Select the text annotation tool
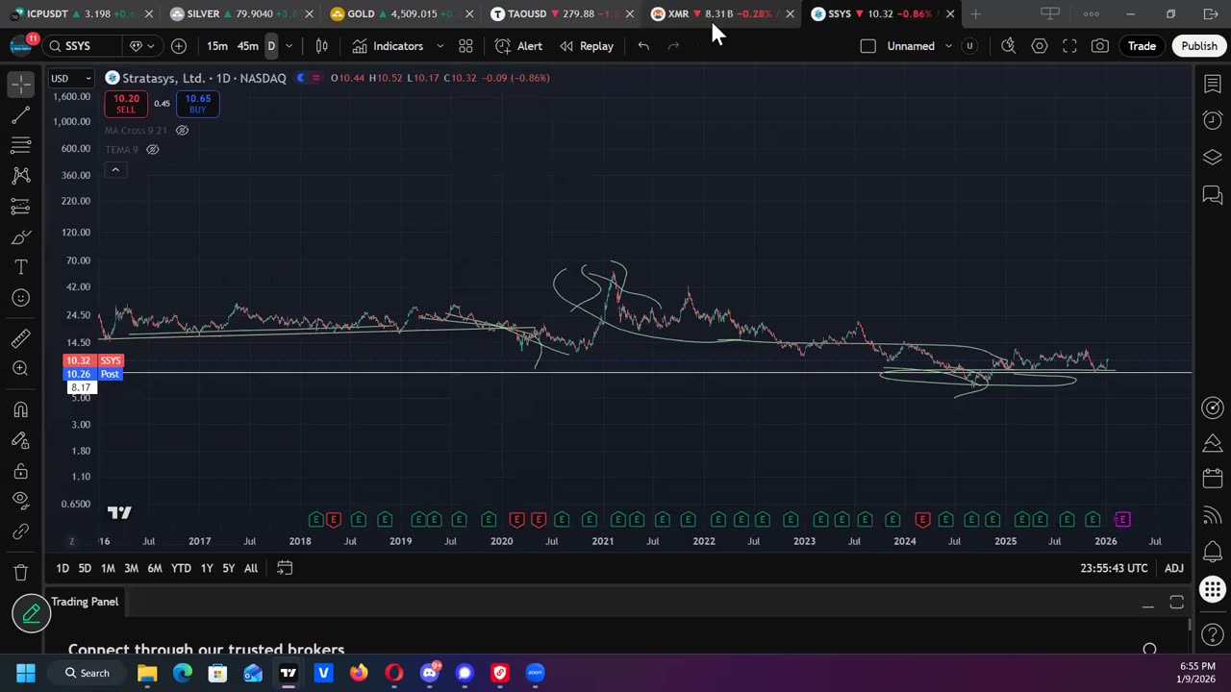Image resolution: width=1231 pixels, height=692 pixels. tap(20, 267)
